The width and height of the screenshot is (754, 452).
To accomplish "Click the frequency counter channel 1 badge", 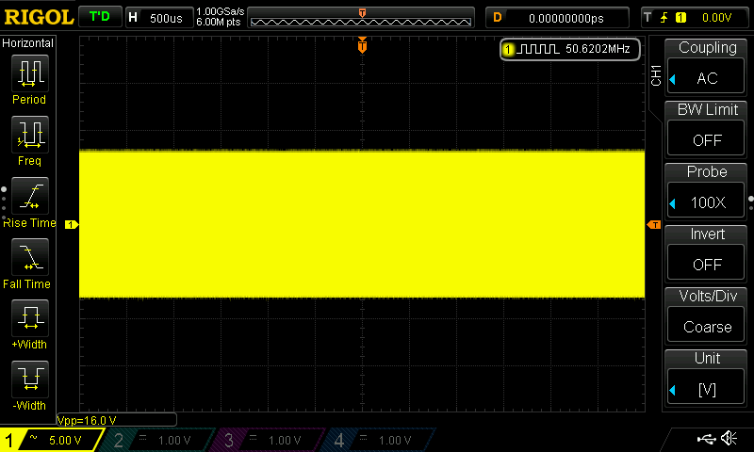I will coord(508,49).
